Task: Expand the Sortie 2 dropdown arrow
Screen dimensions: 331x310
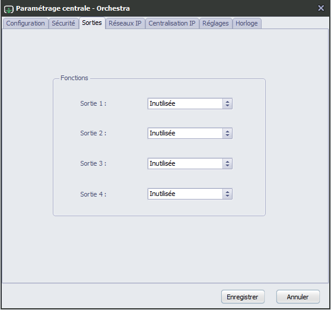Action: [227, 134]
